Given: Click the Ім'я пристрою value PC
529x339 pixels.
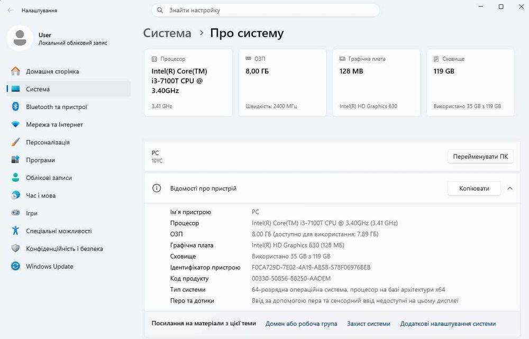Looking at the screenshot, I should point(256,212).
